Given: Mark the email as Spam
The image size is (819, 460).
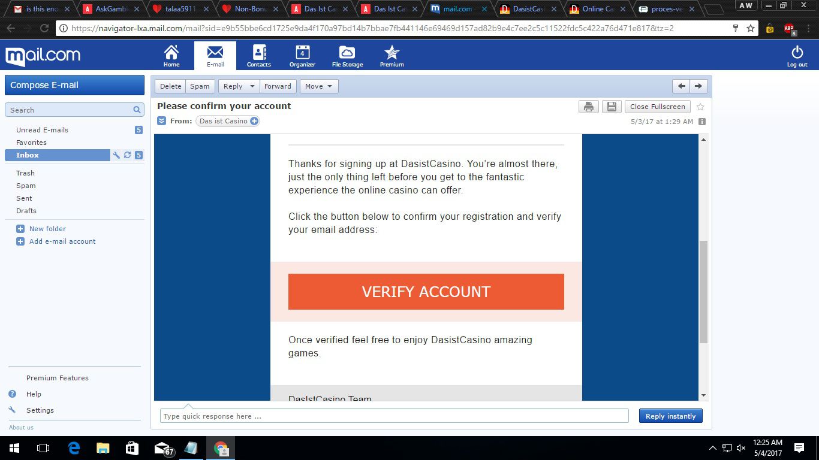Looking at the screenshot, I should tap(200, 86).
